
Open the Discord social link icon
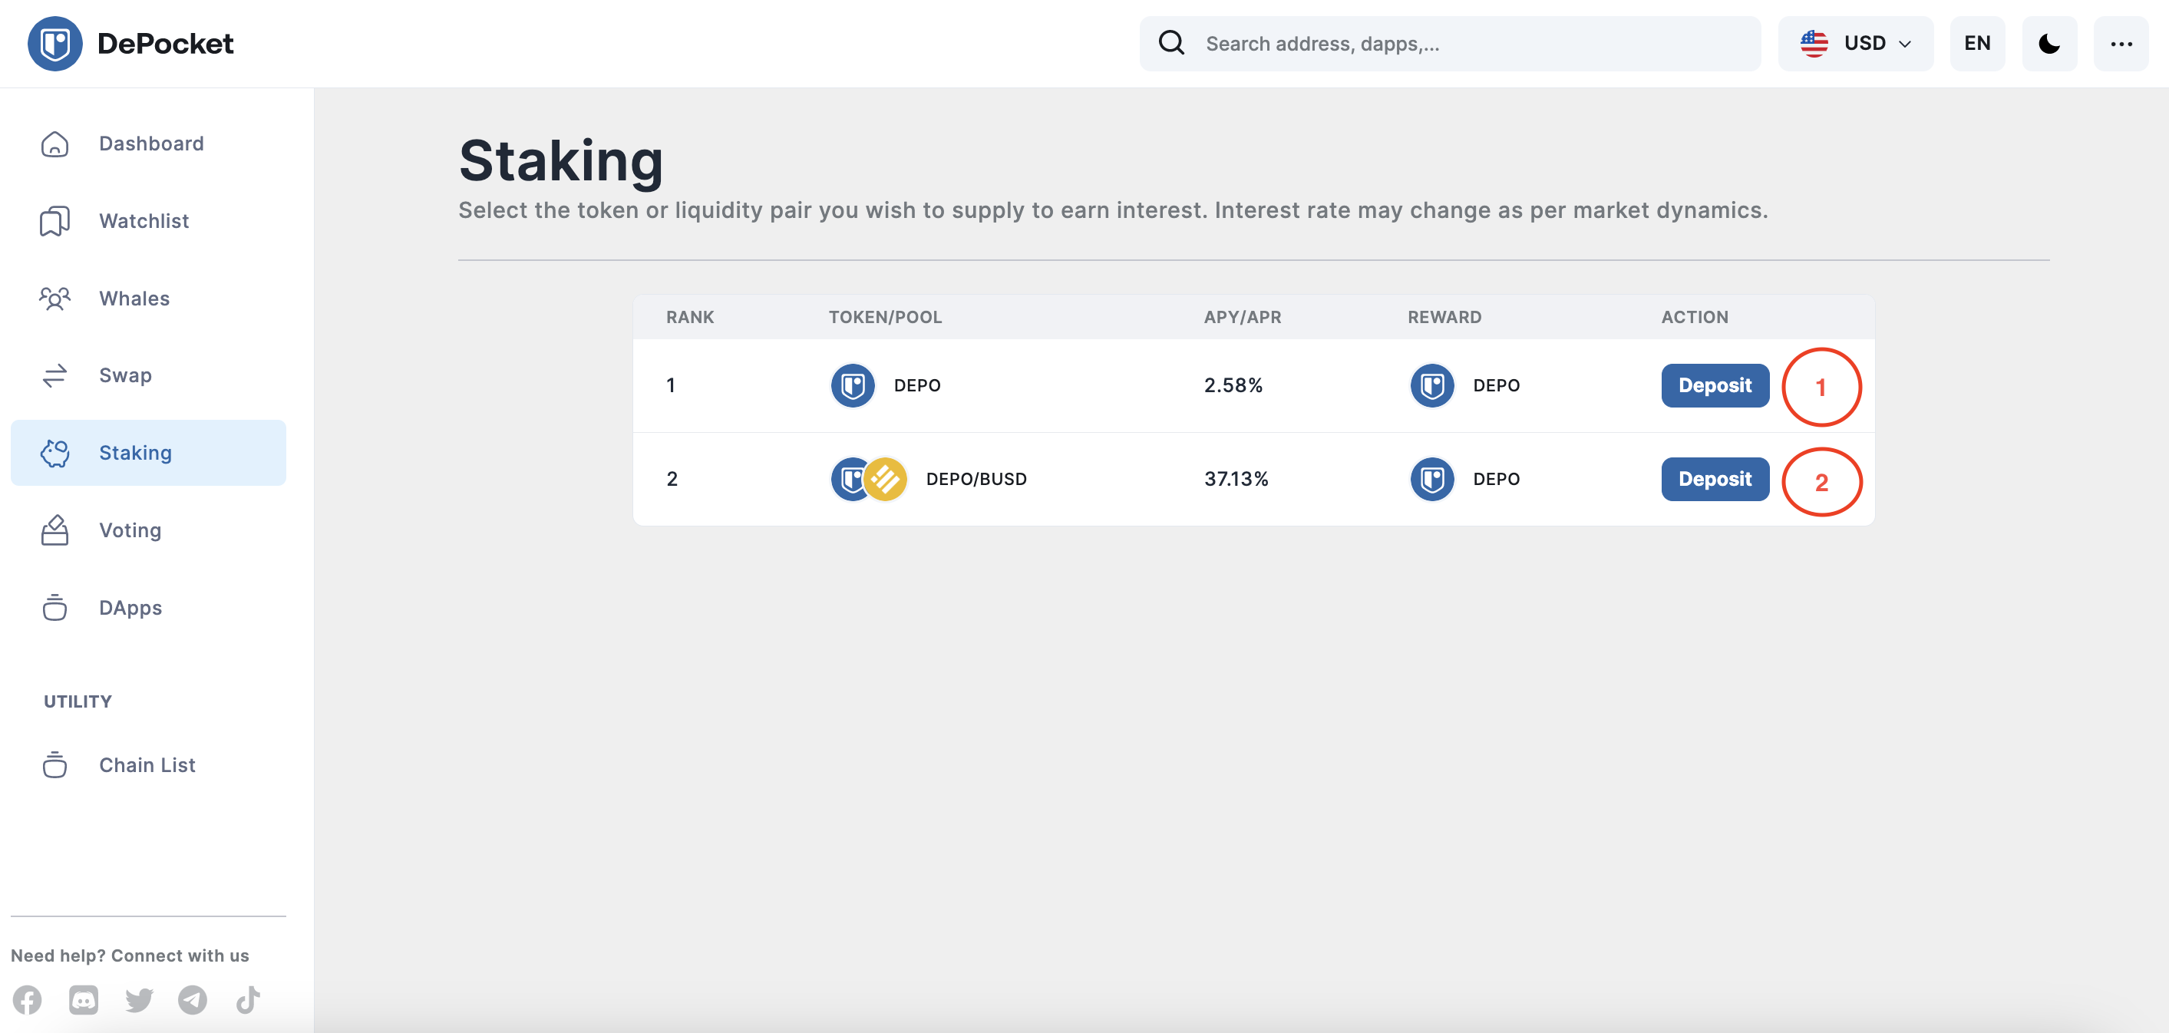pyautogui.click(x=84, y=999)
